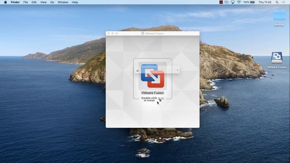Minimize the VMware Fusion installer window
Image resolution: width=290 pixels, height=163 pixels.
[x=113, y=34]
